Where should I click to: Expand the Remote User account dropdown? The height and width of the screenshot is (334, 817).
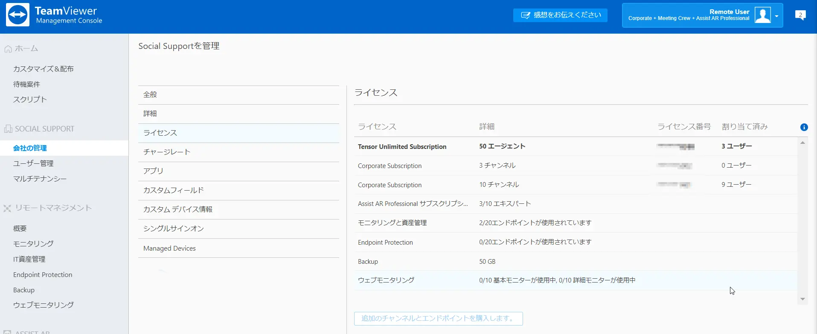[776, 16]
